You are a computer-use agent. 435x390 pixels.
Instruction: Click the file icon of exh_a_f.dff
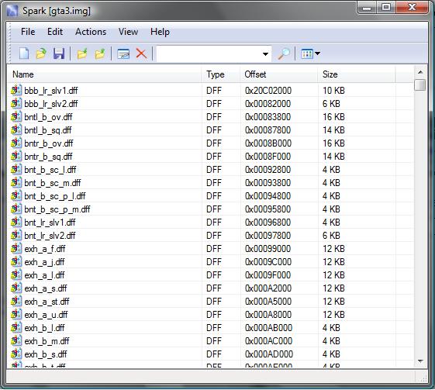pos(16,249)
